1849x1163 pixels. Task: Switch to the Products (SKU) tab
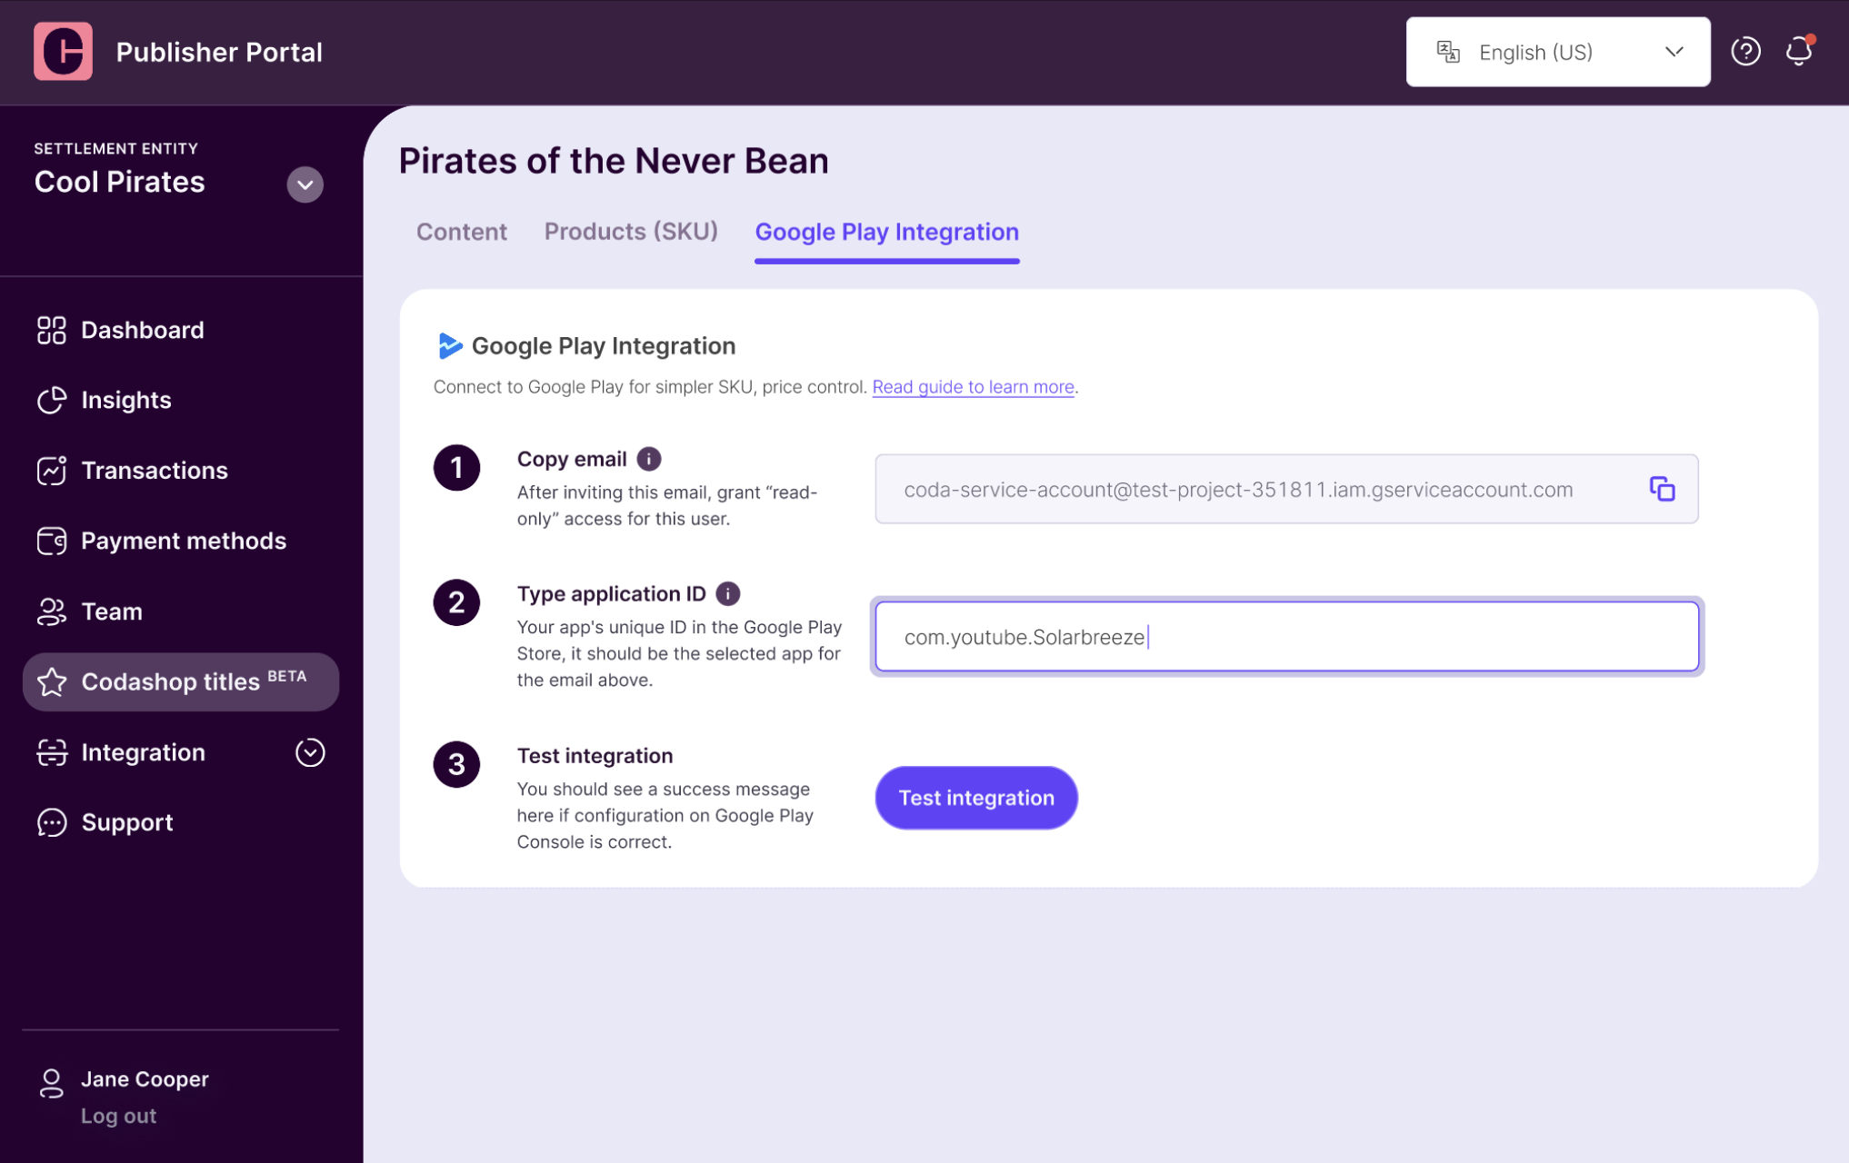[x=631, y=232]
